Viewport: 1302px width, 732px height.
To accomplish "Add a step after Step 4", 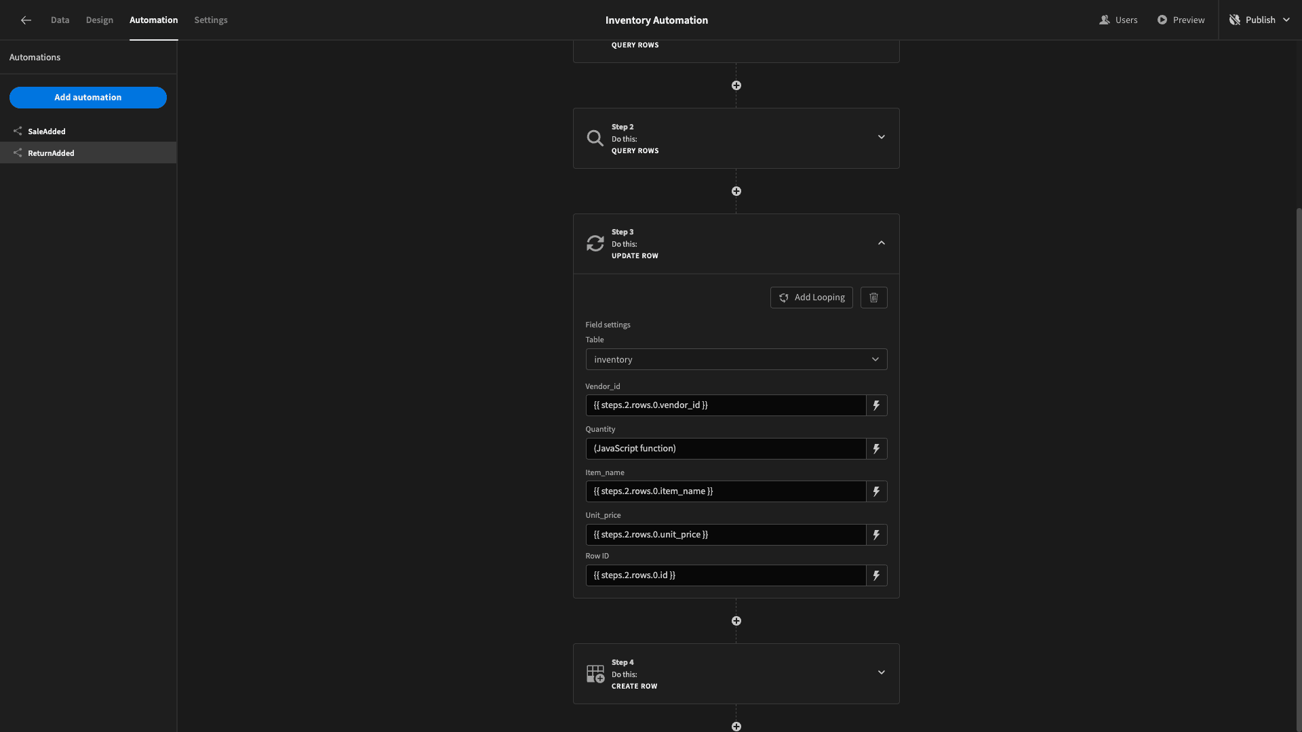I will [736, 727].
